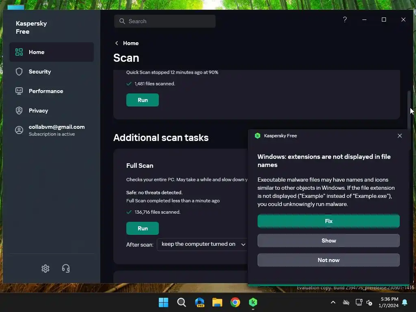Close the Kaspersky Free notification popup
Screen dimensions: 416x312
pyautogui.click(x=400, y=136)
